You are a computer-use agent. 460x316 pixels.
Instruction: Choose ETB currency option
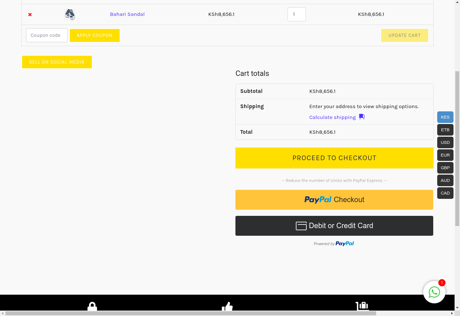coord(445,130)
